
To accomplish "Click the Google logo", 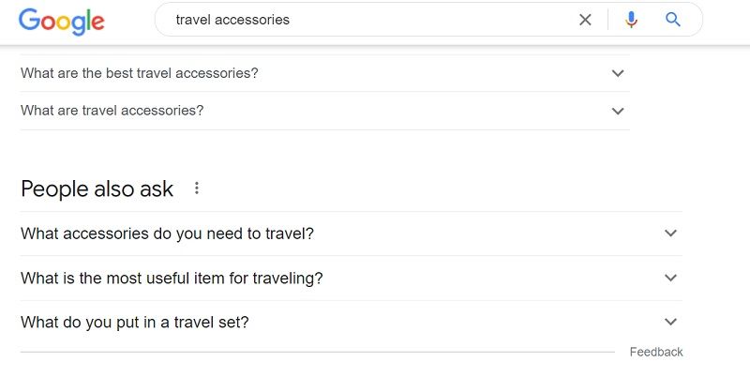I will pyautogui.click(x=62, y=21).
